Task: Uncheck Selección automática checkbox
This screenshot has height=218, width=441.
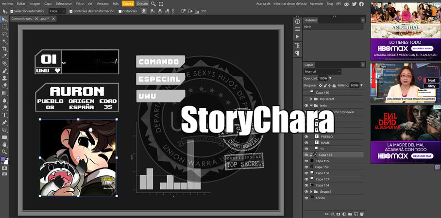Action: tap(12, 11)
